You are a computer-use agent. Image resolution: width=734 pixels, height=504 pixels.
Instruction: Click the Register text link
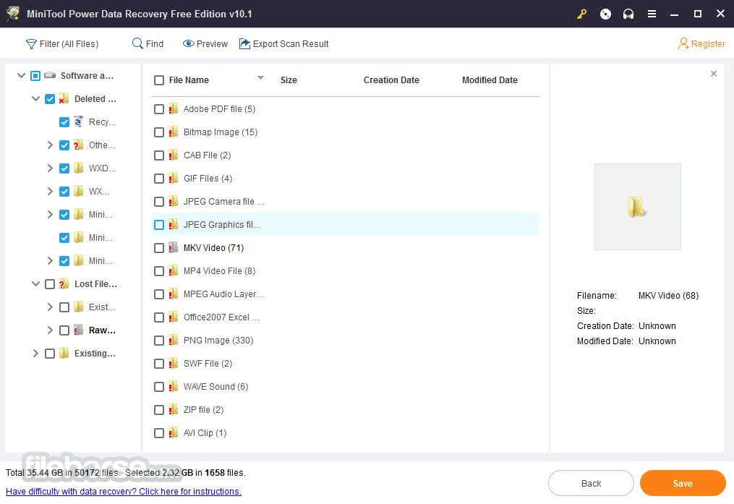[x=708, y=44]
